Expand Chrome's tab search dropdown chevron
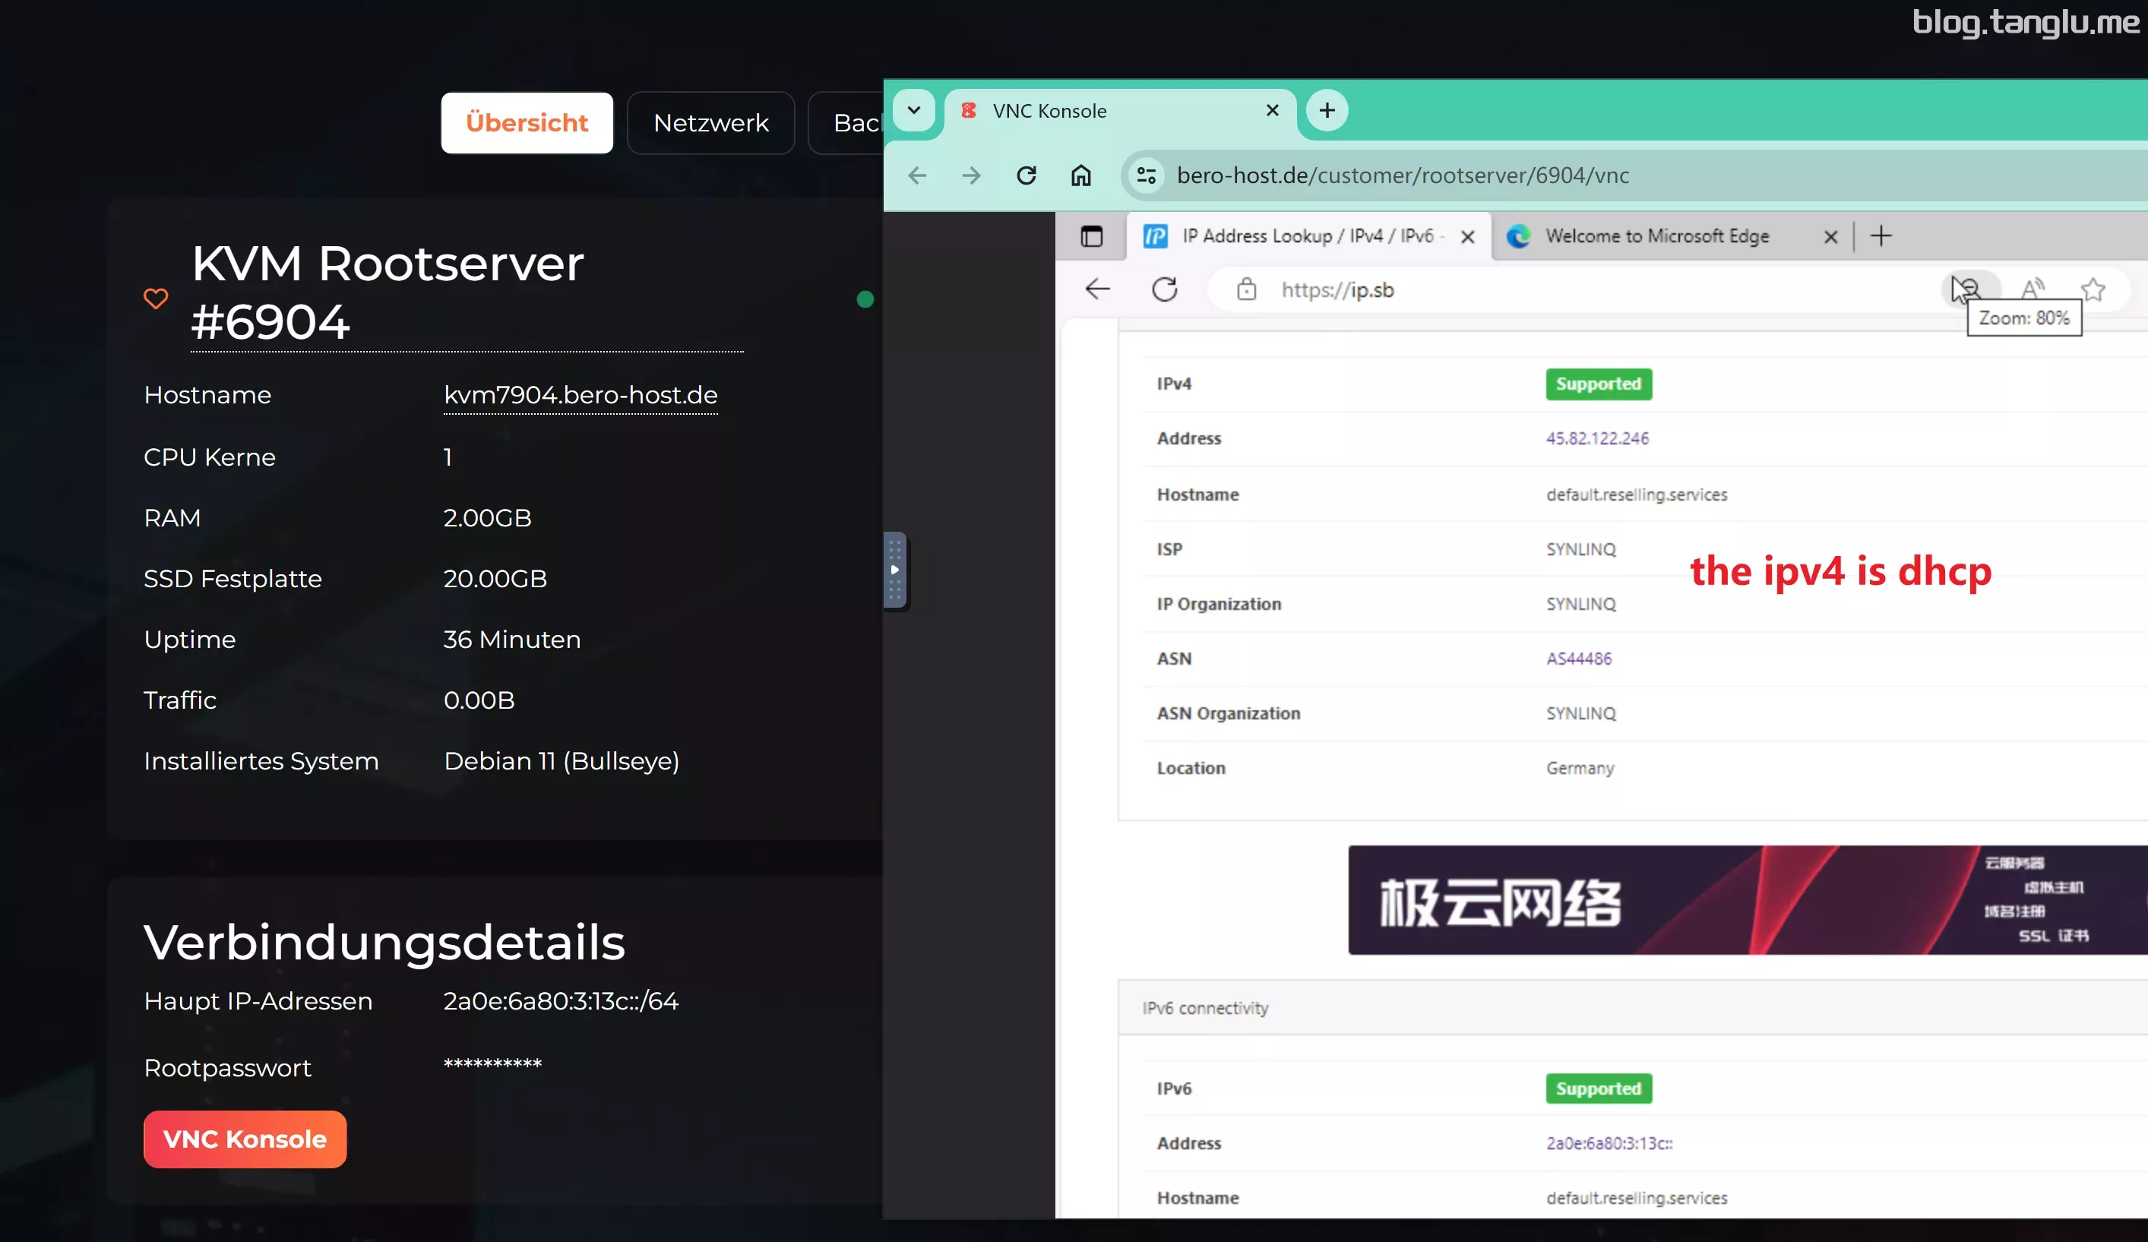This screenshot has height=1242, width=2148. click(x=914, y=111)
